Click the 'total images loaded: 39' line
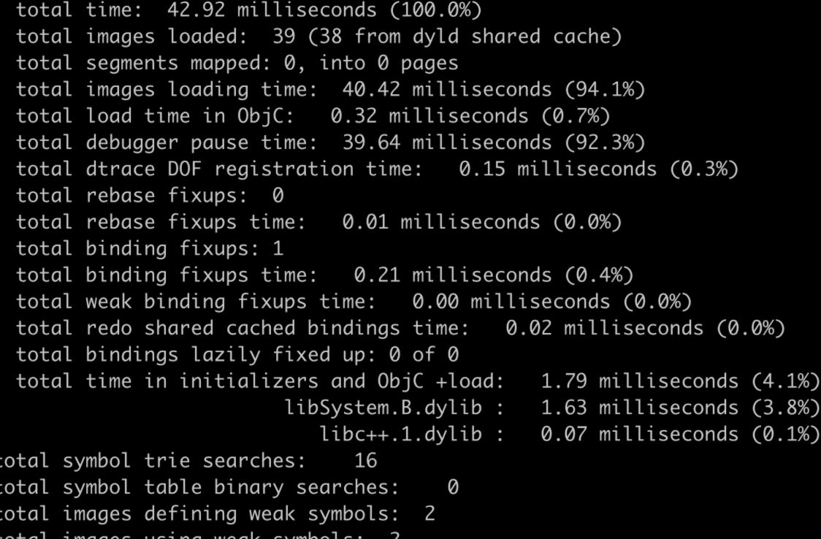The width and height of the screenshot is (821, 539). 319,37
